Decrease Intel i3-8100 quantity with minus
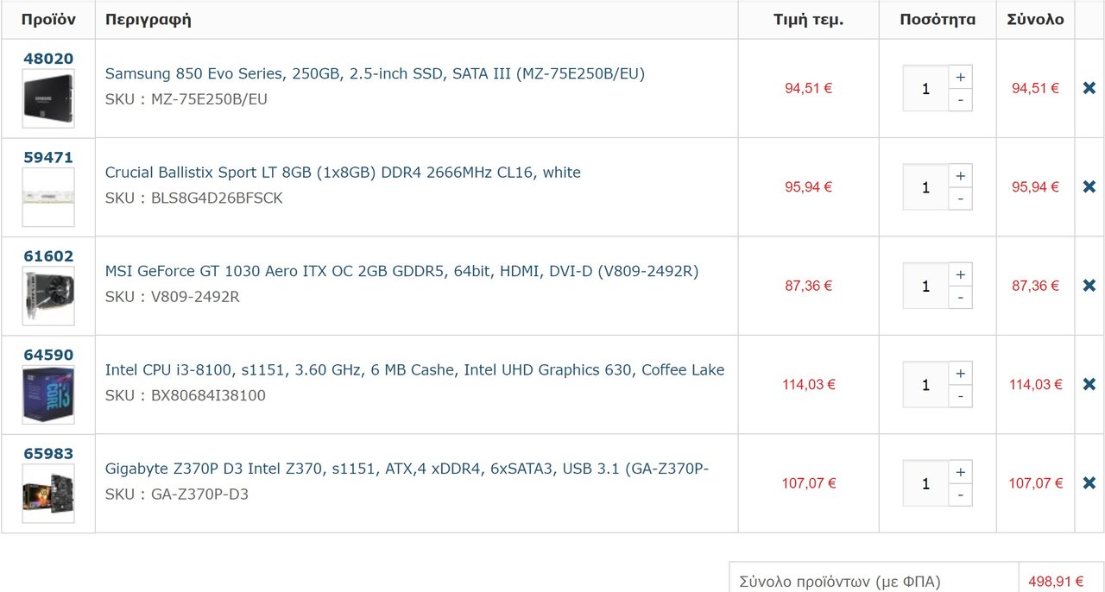 960,397
